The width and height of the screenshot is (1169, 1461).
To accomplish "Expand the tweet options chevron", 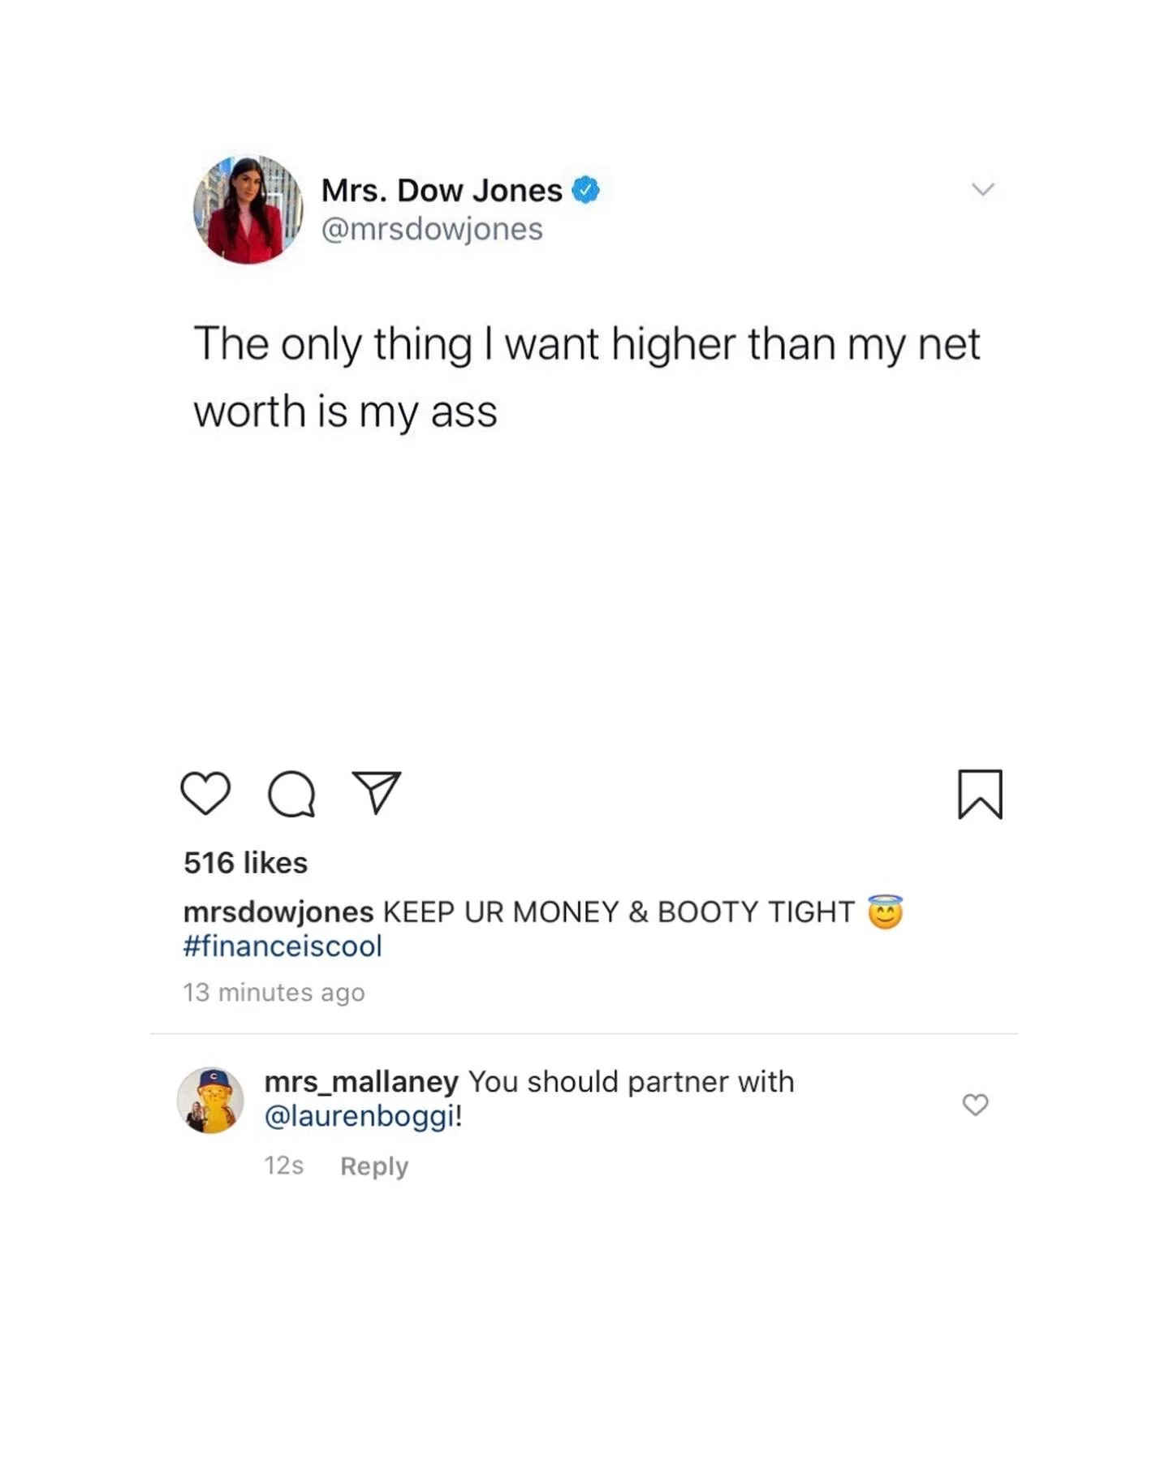I will pyautogui.click(x=983, y=189).
